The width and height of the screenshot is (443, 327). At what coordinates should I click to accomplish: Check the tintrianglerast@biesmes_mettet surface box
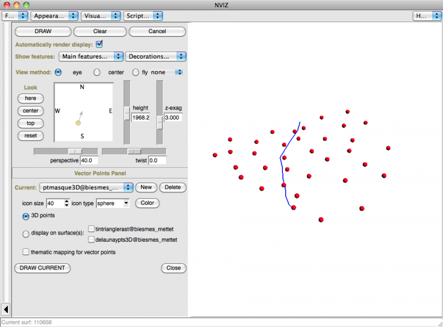pyautogui.click(x=91, y=229)
